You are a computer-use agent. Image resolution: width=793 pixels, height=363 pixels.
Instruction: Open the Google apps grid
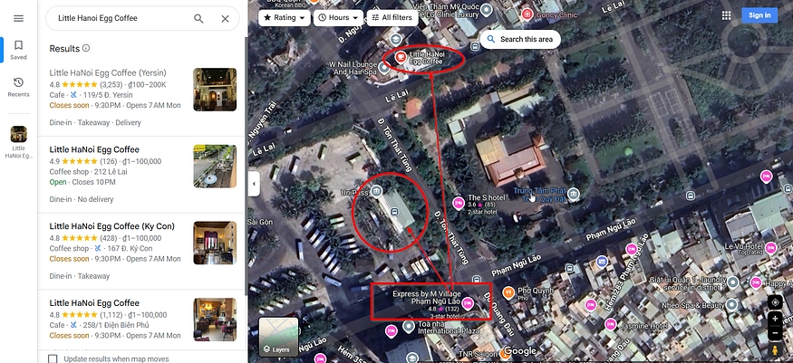726,15
